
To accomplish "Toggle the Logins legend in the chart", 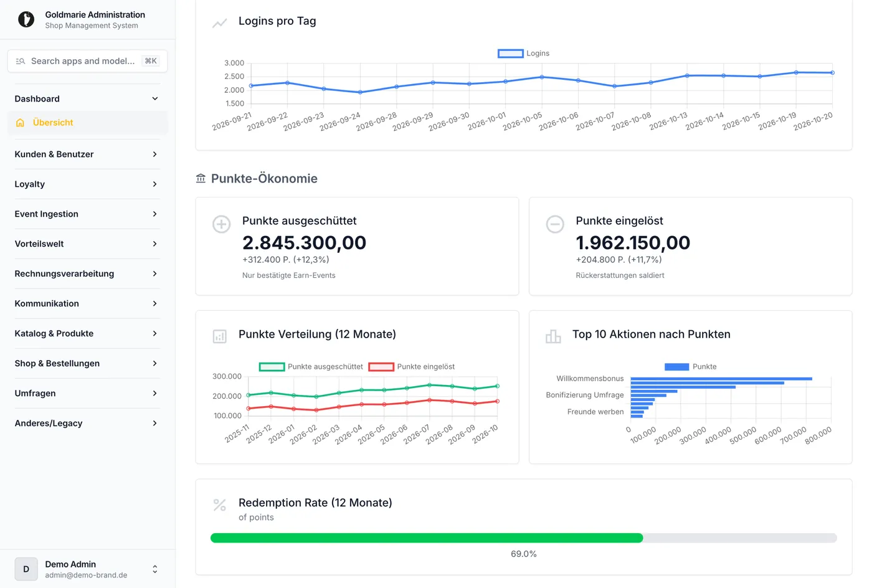I will pos(523,54).
